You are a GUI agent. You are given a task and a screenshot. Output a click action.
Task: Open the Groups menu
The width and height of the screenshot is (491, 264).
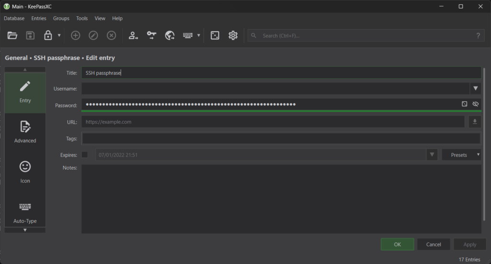tap(61, 19)
